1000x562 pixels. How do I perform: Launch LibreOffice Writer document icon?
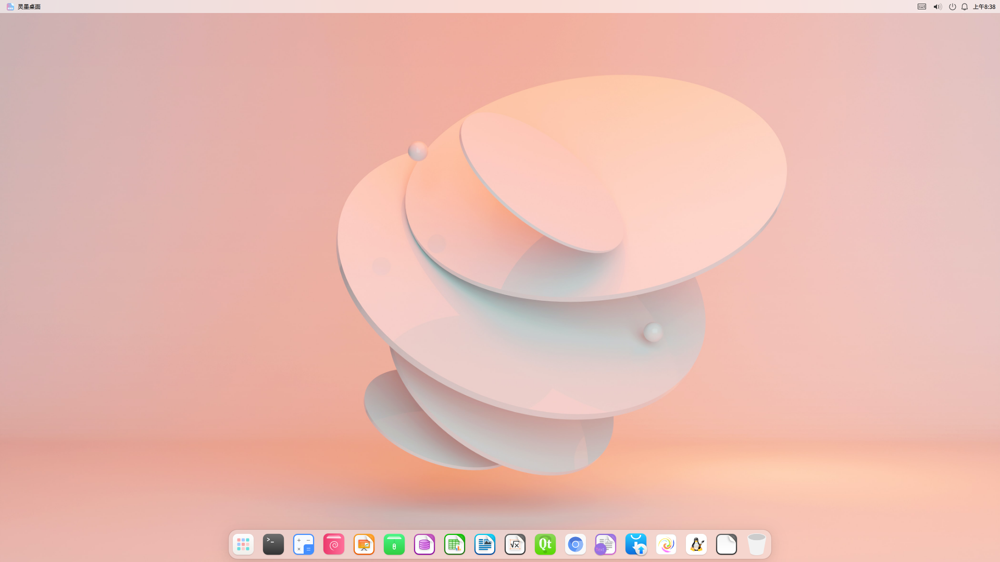pyautogui.click(x=485, y=544)
